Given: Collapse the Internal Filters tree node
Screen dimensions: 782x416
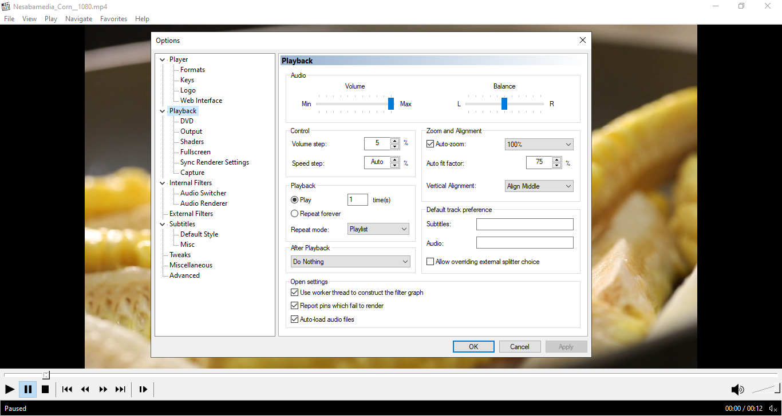Looking at the screenshot, I should [x=163, y=183].
